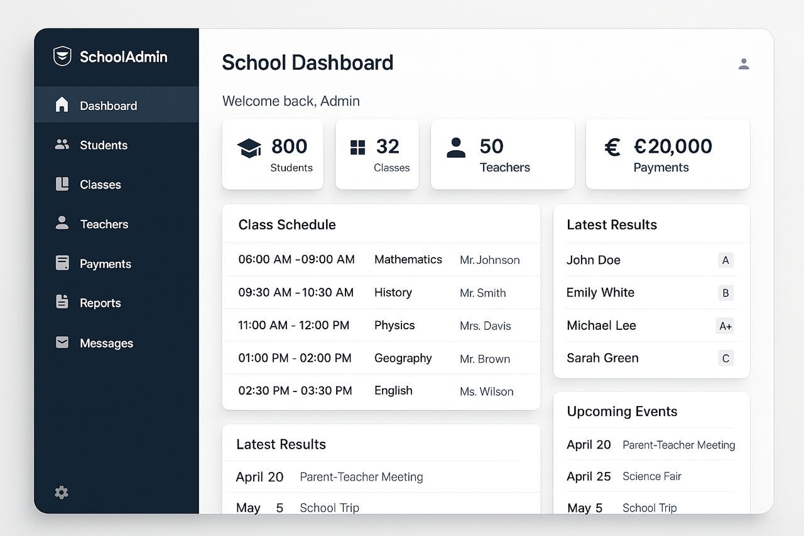Screen dimensions: 804x536
Task: Click the Students people icon in sidebar
Action: pos(62,145)
